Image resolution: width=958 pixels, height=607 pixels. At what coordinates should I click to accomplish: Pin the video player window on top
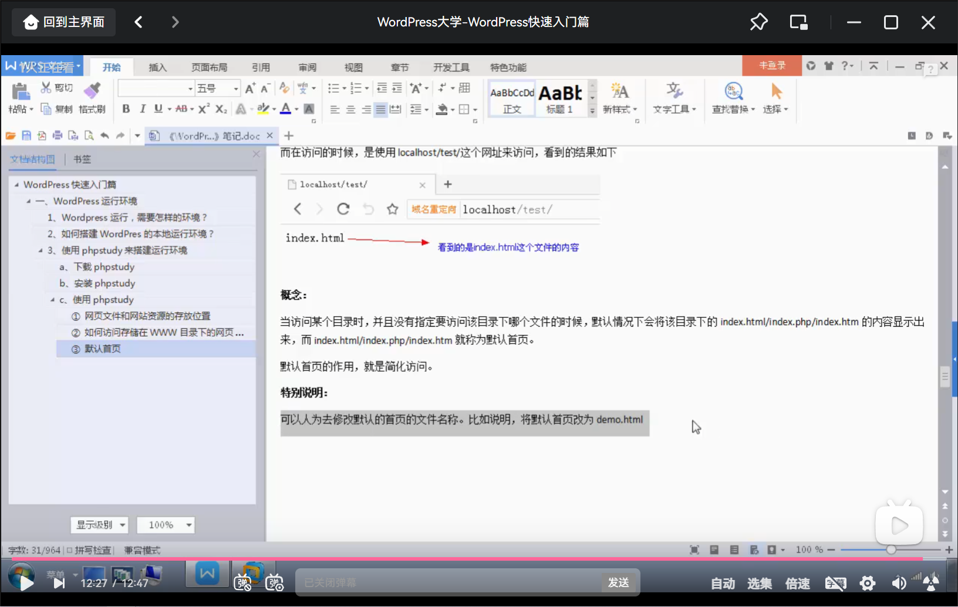[759, 22]
